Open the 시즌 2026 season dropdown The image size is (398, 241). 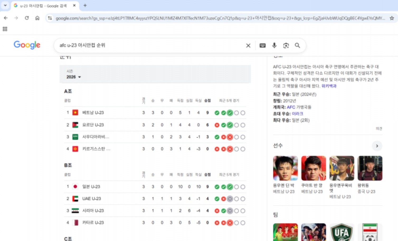click(x=74, y=74)
